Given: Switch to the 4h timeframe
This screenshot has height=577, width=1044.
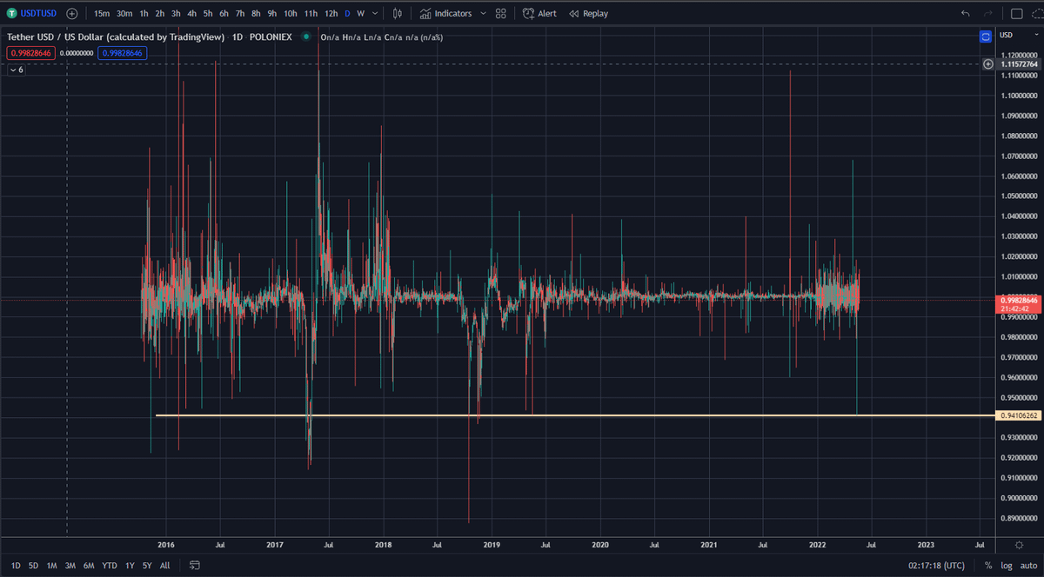Looking at the screenshot, I should point(191,14).
